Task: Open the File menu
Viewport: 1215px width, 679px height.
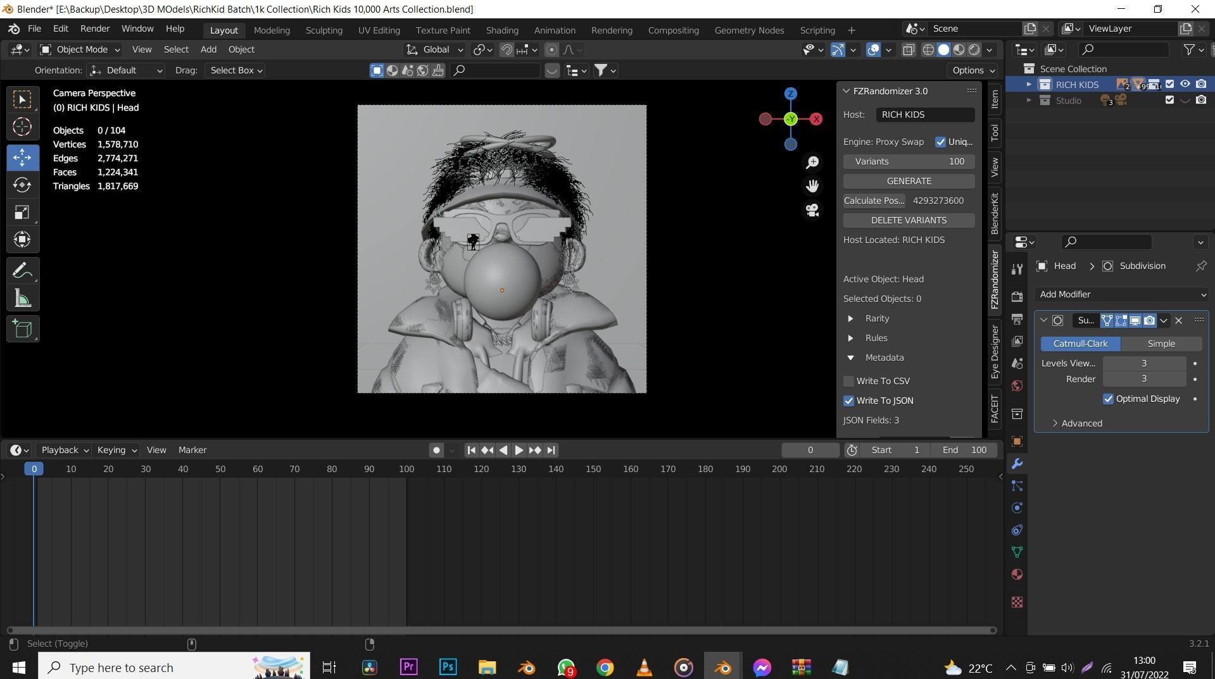Action: [34, 28]
